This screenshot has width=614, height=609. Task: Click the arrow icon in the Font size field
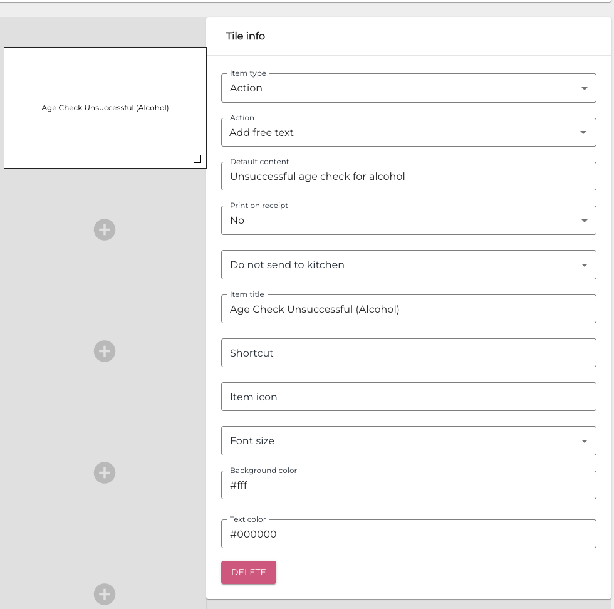pyautogui.click(x=584, y=441)
